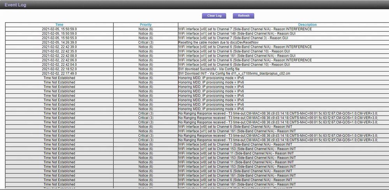Viewport: 389px width, 190px height.
Task: Click time cell 2021-02-02, 22:17:49.0
Action: pos(59,74)
